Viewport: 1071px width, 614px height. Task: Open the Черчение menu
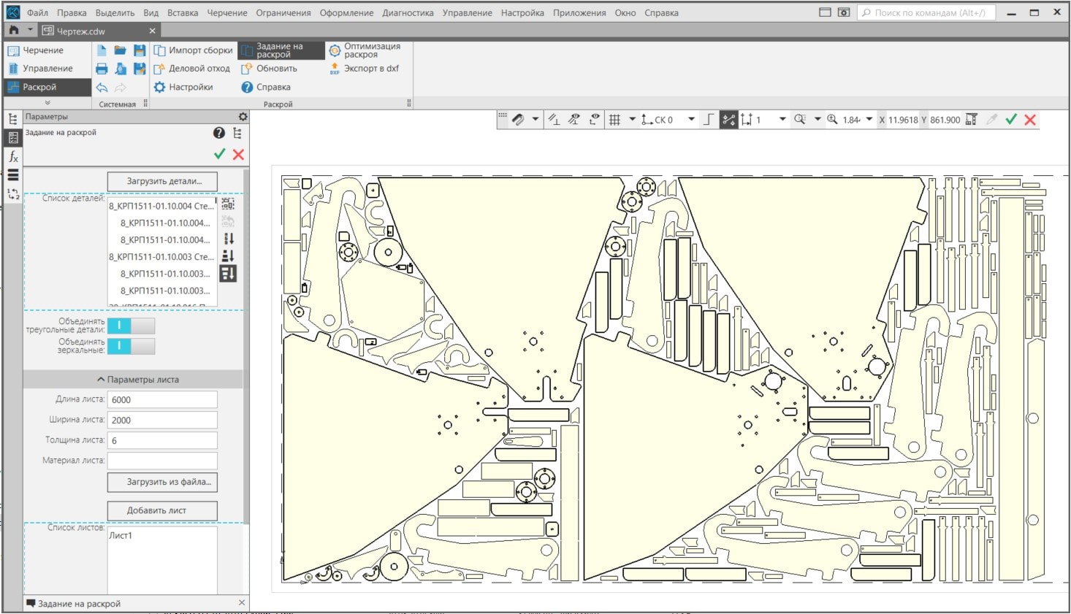[226, 12]
